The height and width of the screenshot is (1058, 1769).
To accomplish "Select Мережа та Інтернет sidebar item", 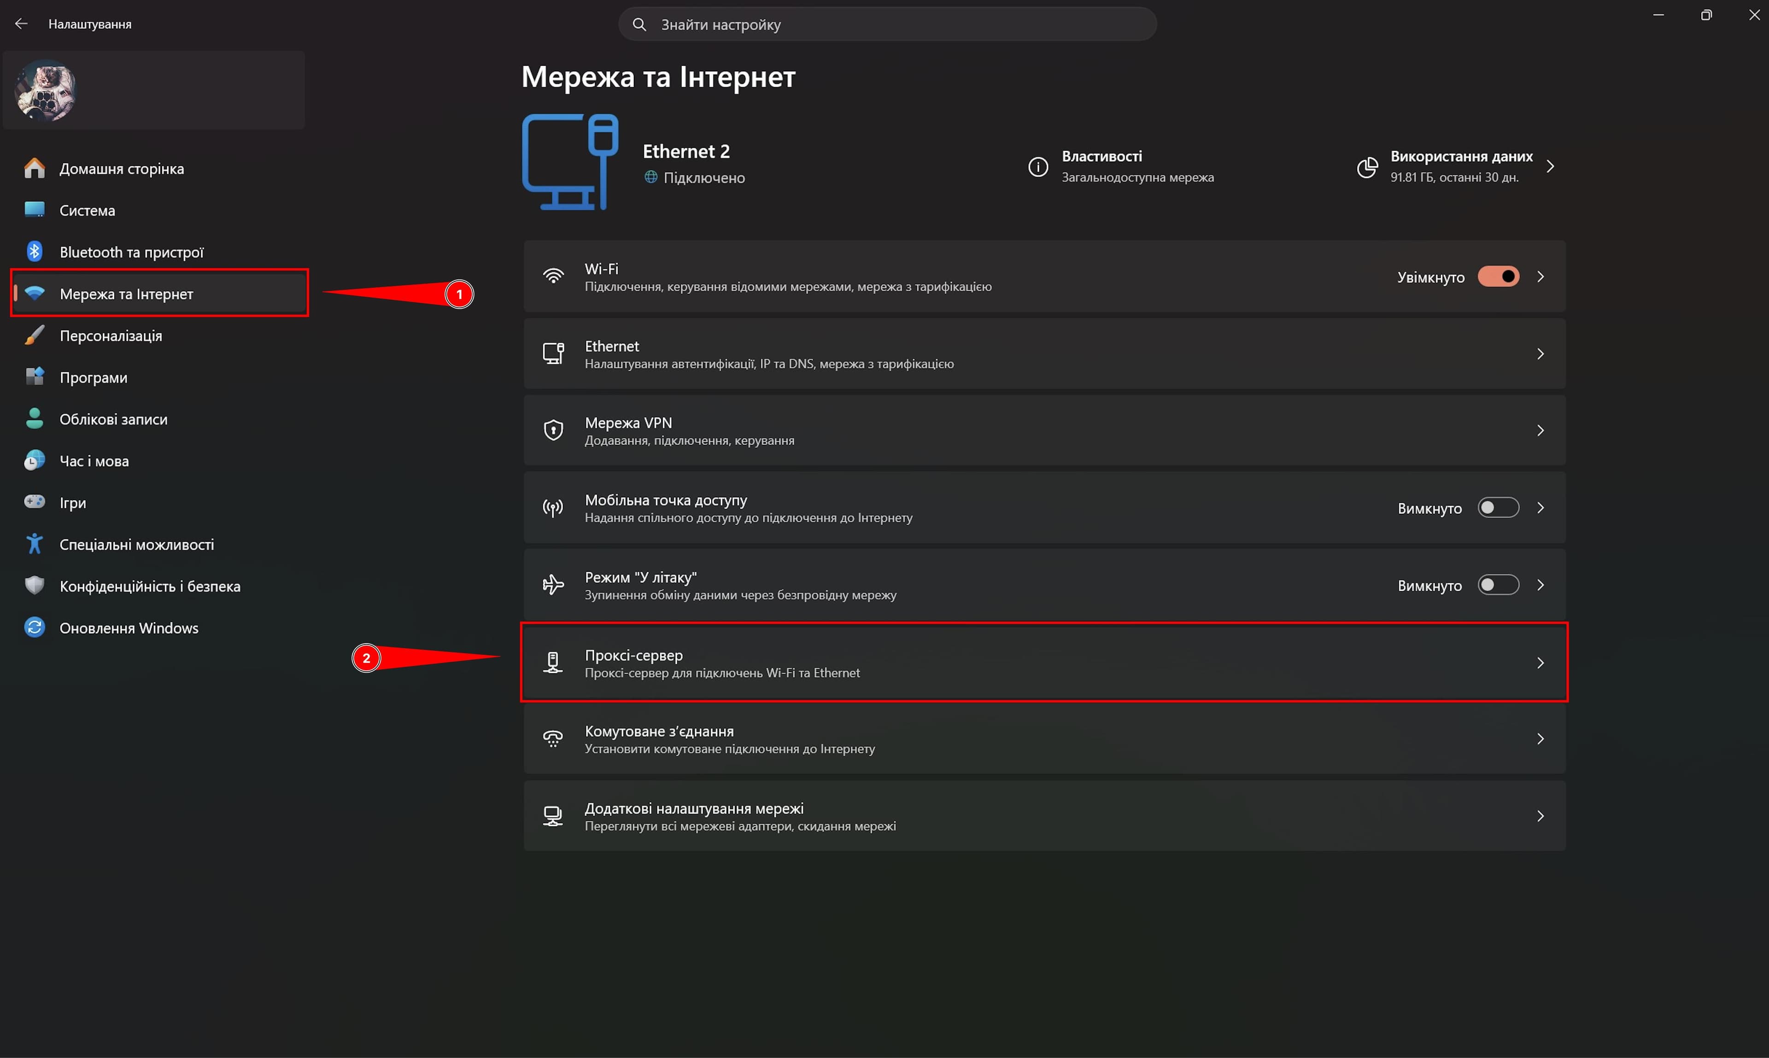I will (158, 294).
